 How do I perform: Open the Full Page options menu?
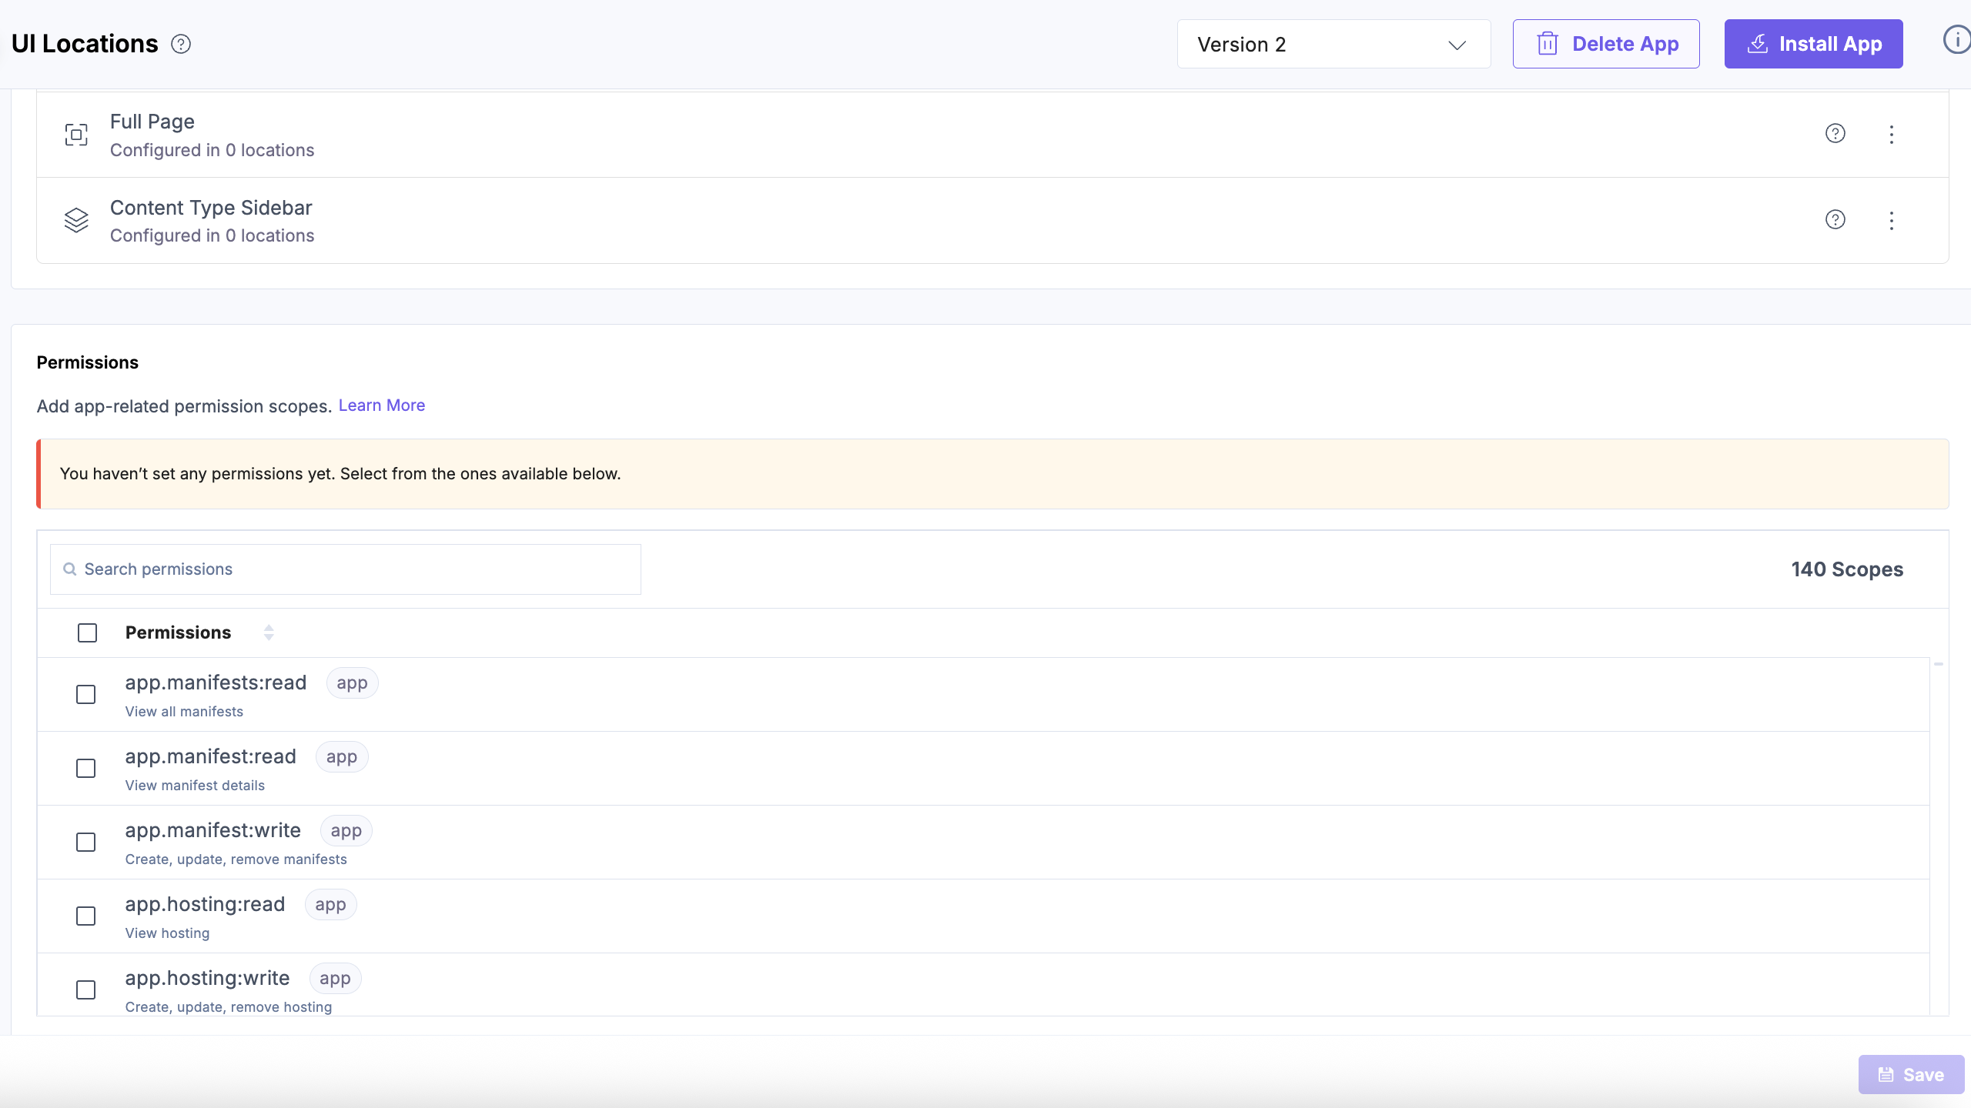(1891, 134)
